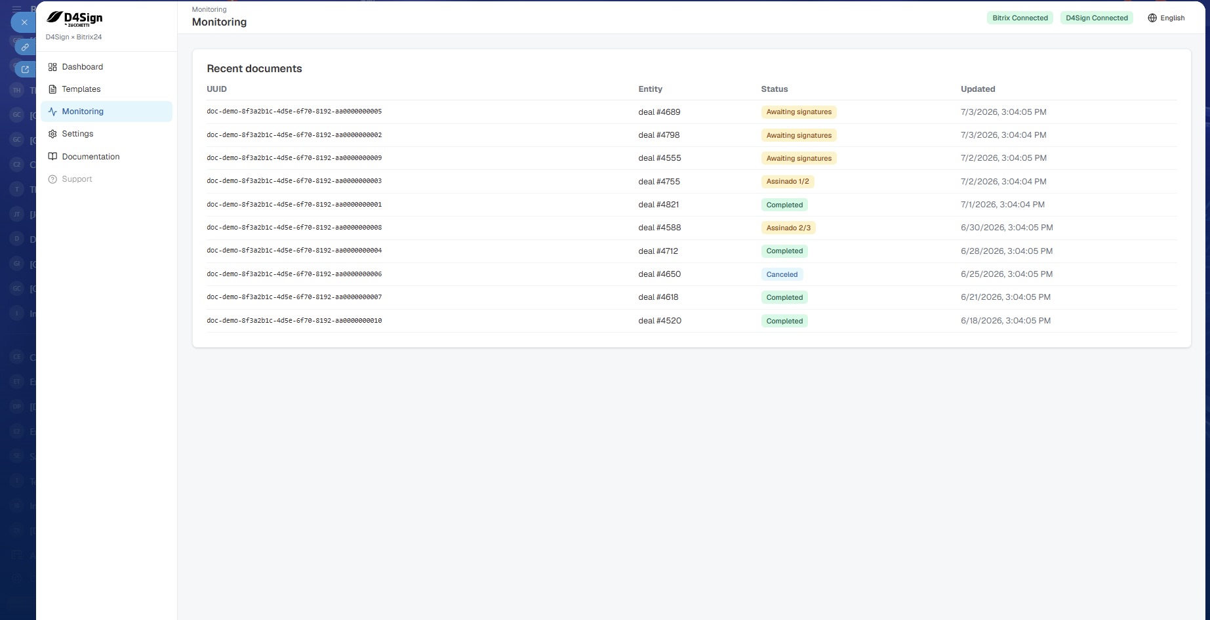The image size is (1210, 620).
Task: Select UUID ending in aa0000000008
Action: coord(294,228)
